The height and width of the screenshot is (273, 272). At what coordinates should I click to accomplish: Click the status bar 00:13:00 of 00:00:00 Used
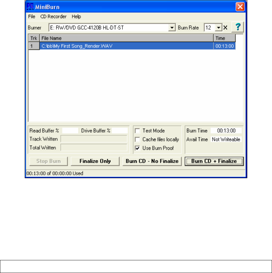tap(55, 173)
